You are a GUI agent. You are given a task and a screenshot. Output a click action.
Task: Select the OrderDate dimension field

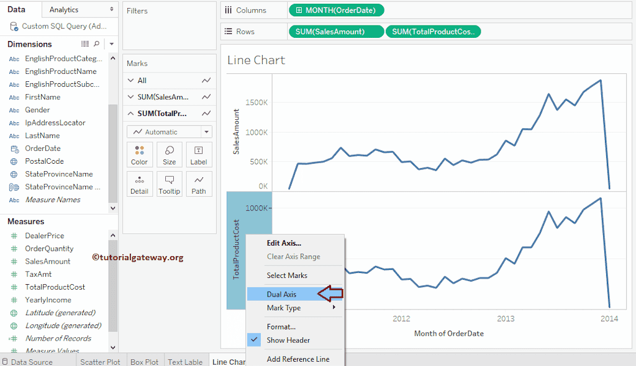(43, 148)
